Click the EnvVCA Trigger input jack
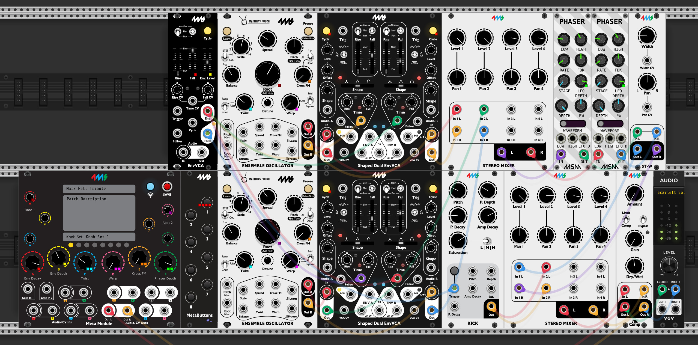698x345 pixels. 177,111
